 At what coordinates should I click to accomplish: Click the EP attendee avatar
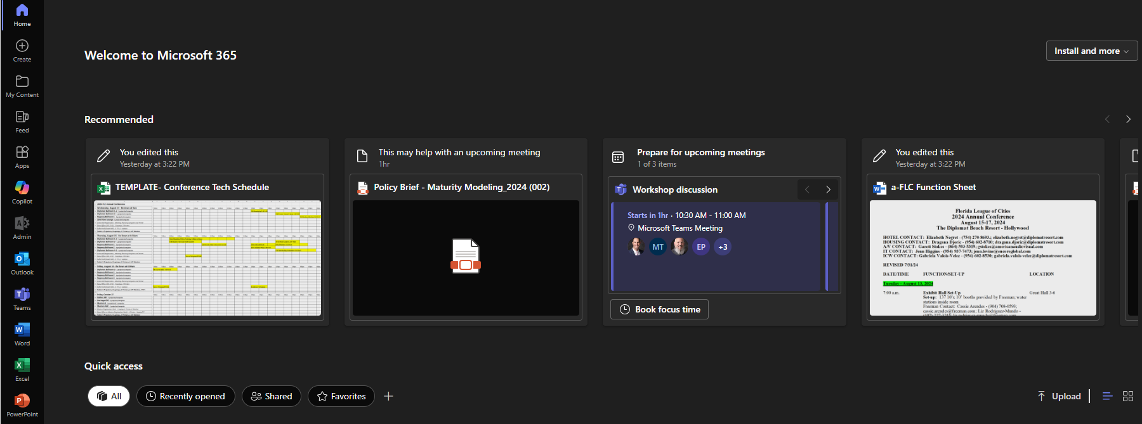click(x=701, y=247)
